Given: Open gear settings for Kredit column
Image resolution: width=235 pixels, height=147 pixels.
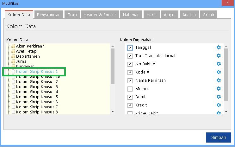Looking at the screenshot, I should click(219, 105).
